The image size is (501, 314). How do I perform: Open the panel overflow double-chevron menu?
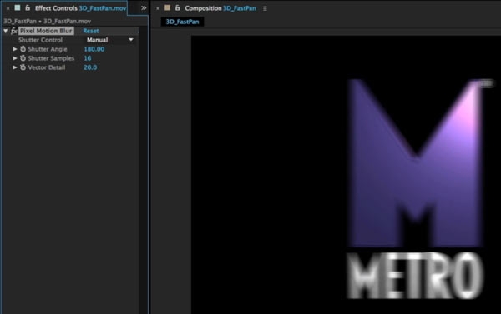pyautogui.click(x=144, y=8)
